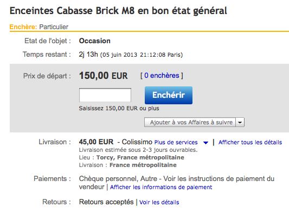Open the 0 enchères bid history link
The image size is (289, 214).
(x=162, y=76)
